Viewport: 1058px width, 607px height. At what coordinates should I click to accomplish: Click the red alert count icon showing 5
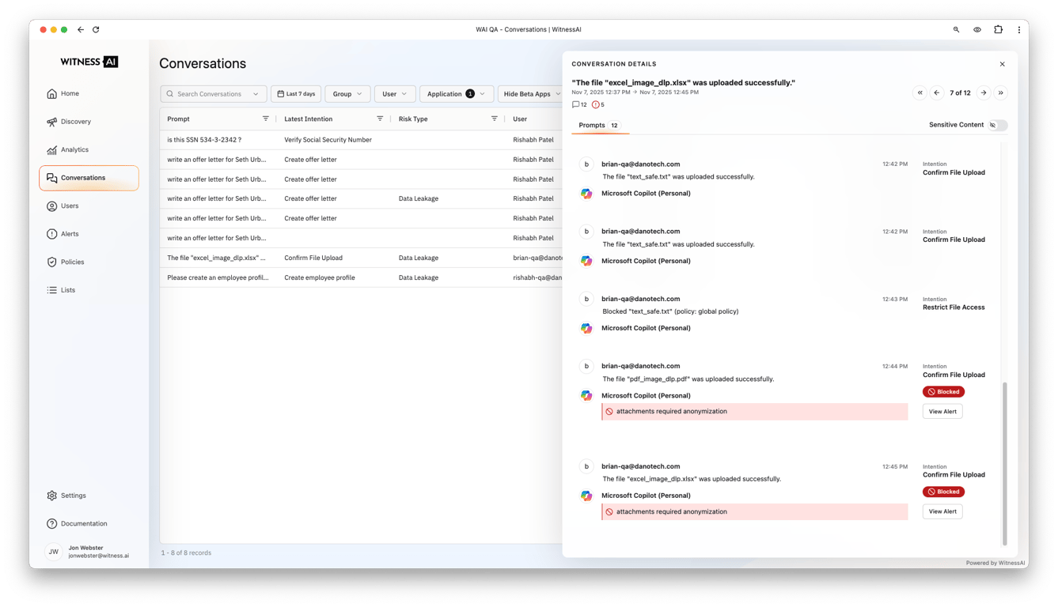596,104
